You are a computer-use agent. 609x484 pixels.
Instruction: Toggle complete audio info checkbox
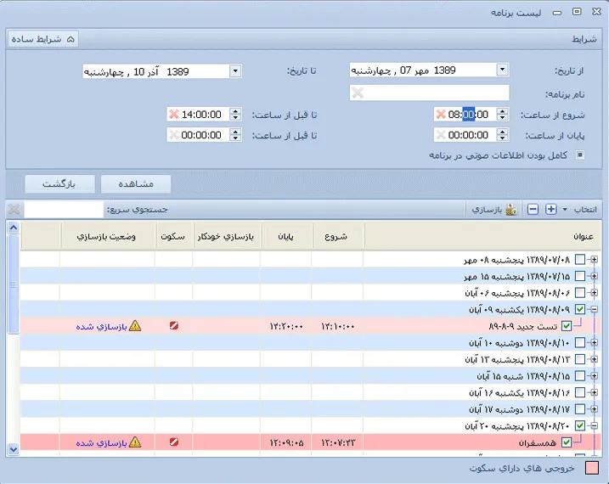point(580,155)
